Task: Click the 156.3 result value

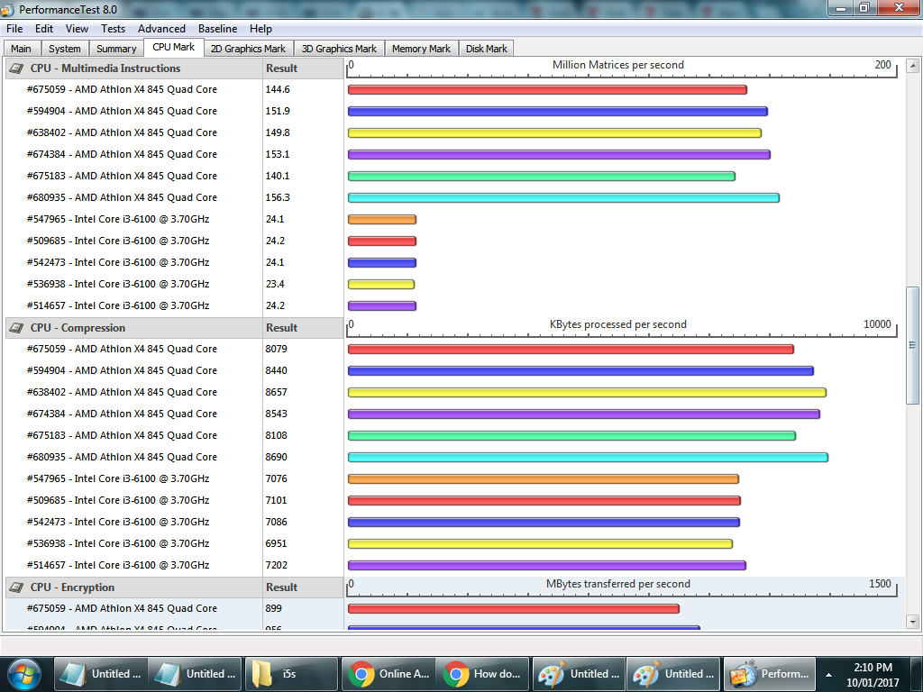Action: 278,197
